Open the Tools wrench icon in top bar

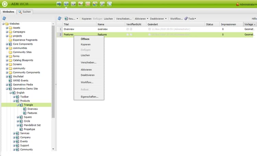click(102, 4)
